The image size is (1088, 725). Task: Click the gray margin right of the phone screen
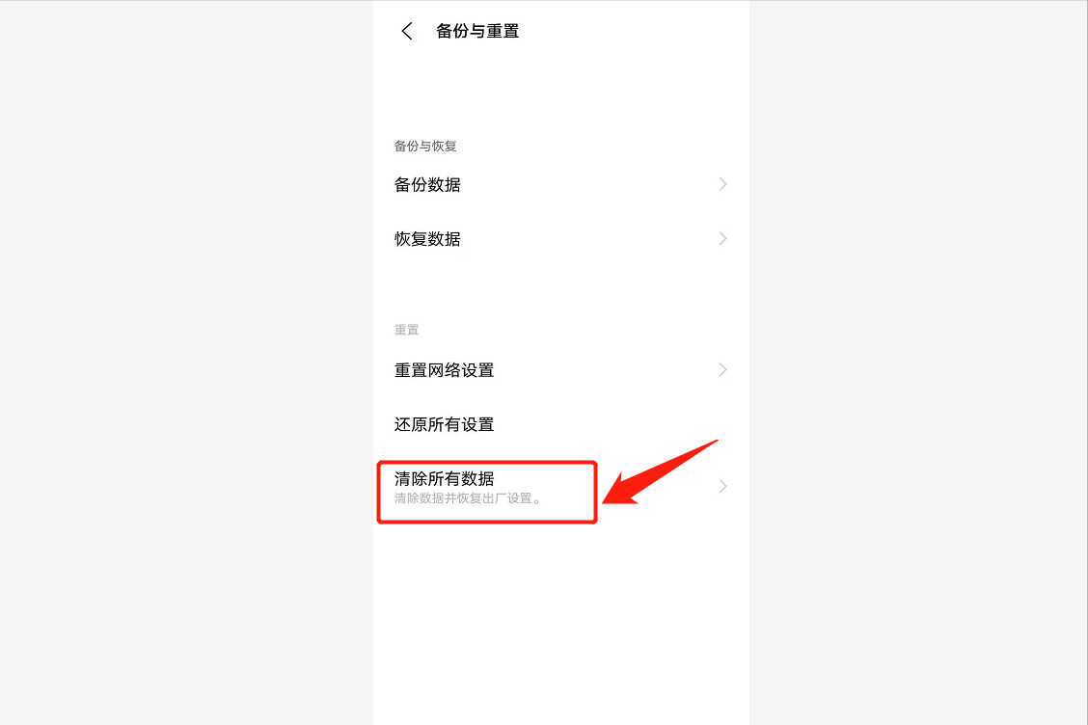coord(918,362)
